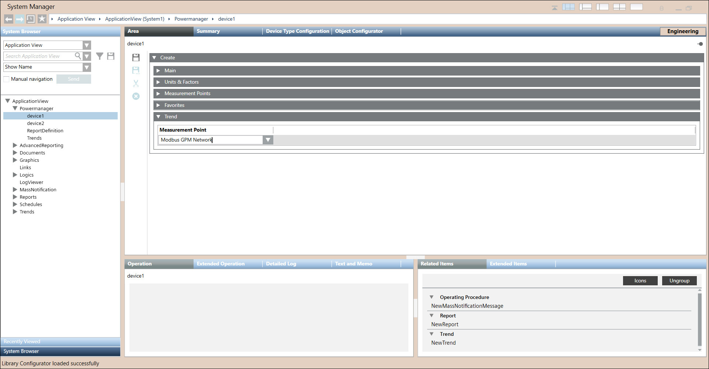
Task: Click the search magnifier icon
Action: pos(78,56)
